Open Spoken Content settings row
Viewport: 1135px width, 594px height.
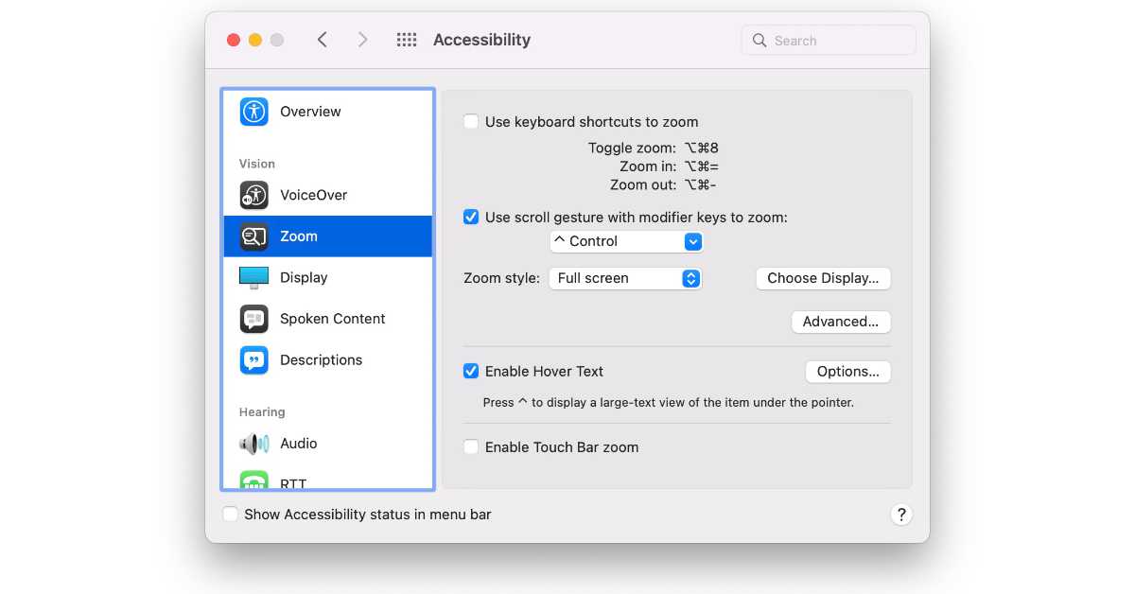click(327, 319)
